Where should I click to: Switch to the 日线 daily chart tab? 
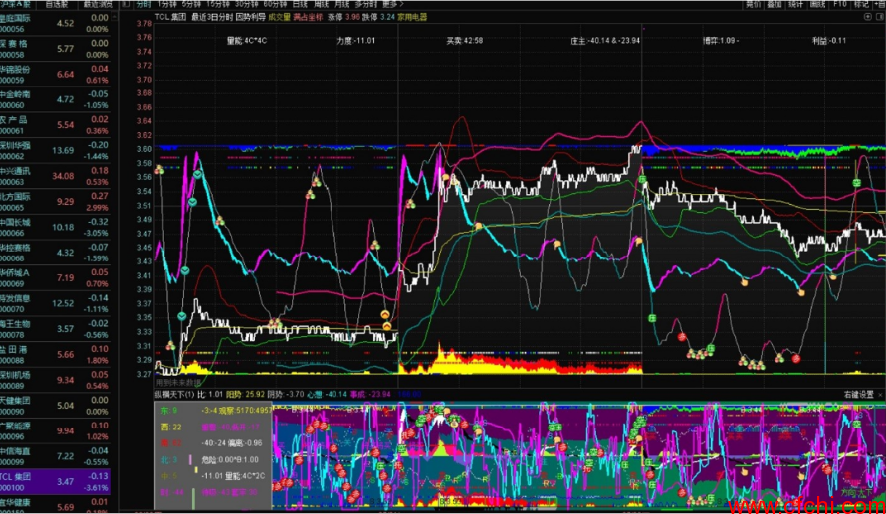300,5
